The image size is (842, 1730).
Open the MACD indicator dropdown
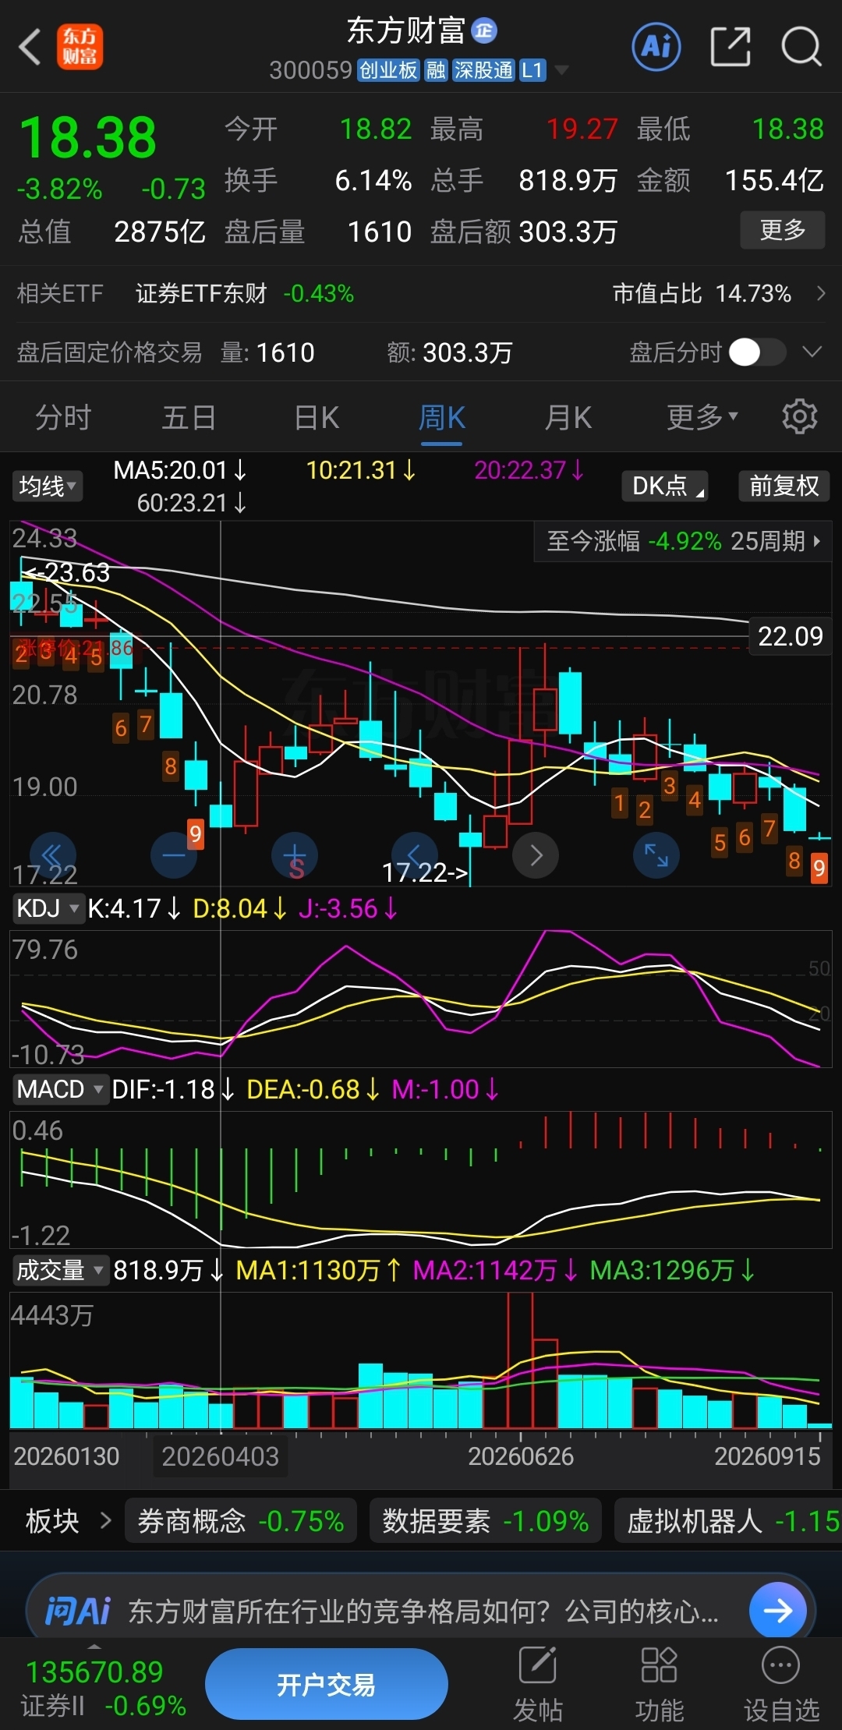point(60,1089)
